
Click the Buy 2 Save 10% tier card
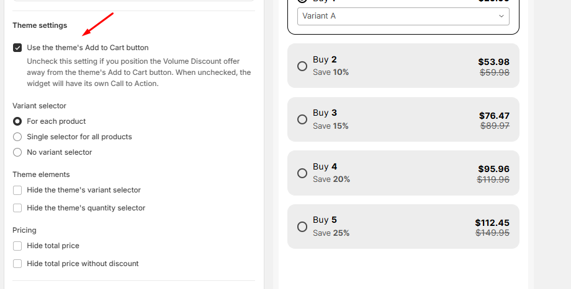click(403, 66)
